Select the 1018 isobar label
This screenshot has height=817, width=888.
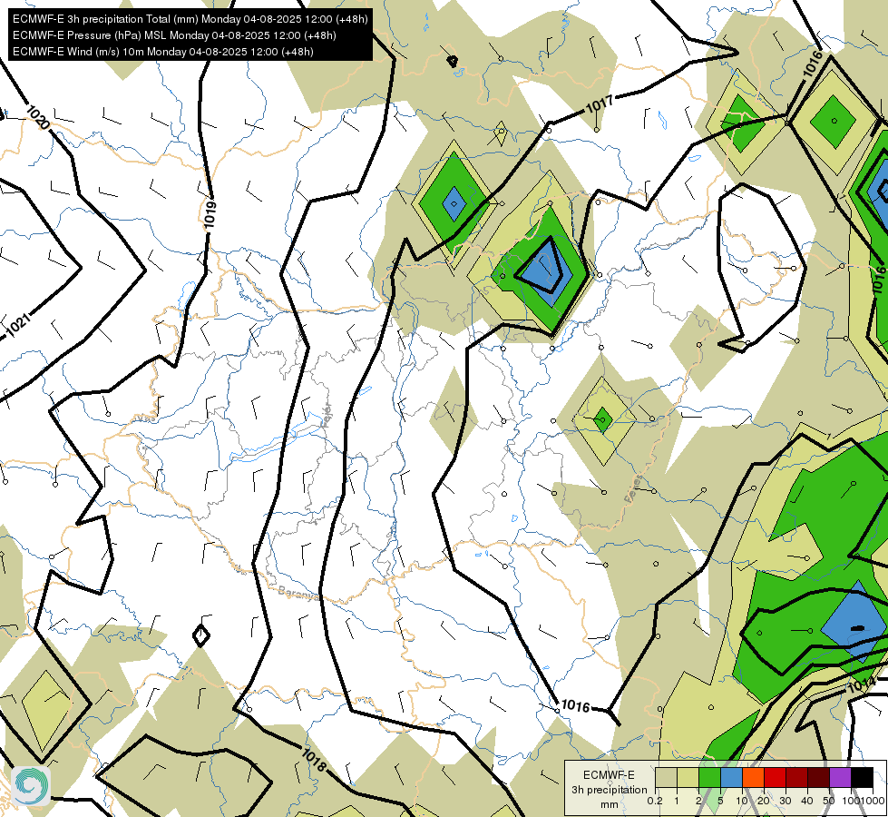tap(314, 760)
